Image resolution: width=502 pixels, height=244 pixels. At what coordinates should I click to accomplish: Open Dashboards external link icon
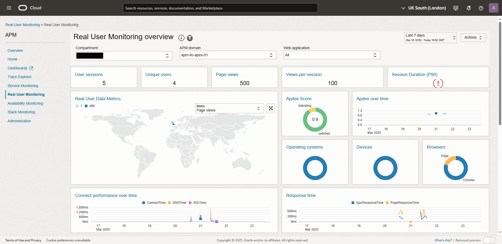click(32, 68)
